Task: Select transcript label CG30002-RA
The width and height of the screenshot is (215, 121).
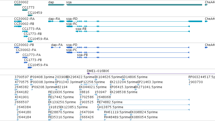Action: (x=25, y=19)
